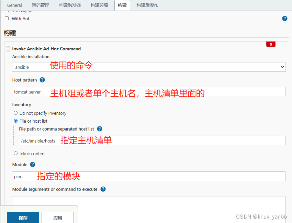
Task: Click the 应用 button
Action: click(x=57, y=218)
